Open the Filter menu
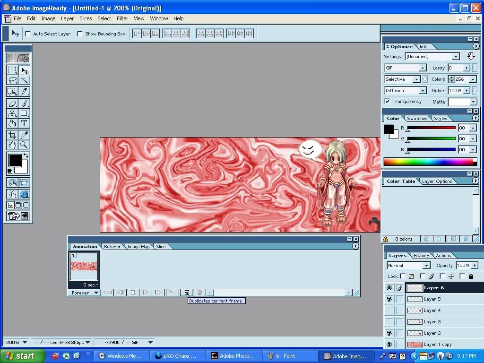 coord(122,18)
